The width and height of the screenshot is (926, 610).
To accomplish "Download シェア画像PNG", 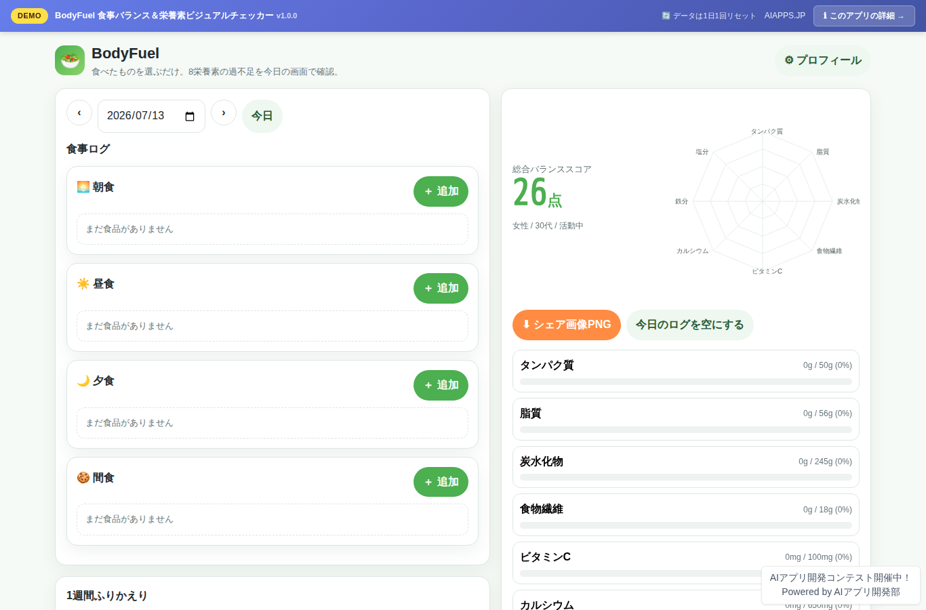I will tap(567, 325).
